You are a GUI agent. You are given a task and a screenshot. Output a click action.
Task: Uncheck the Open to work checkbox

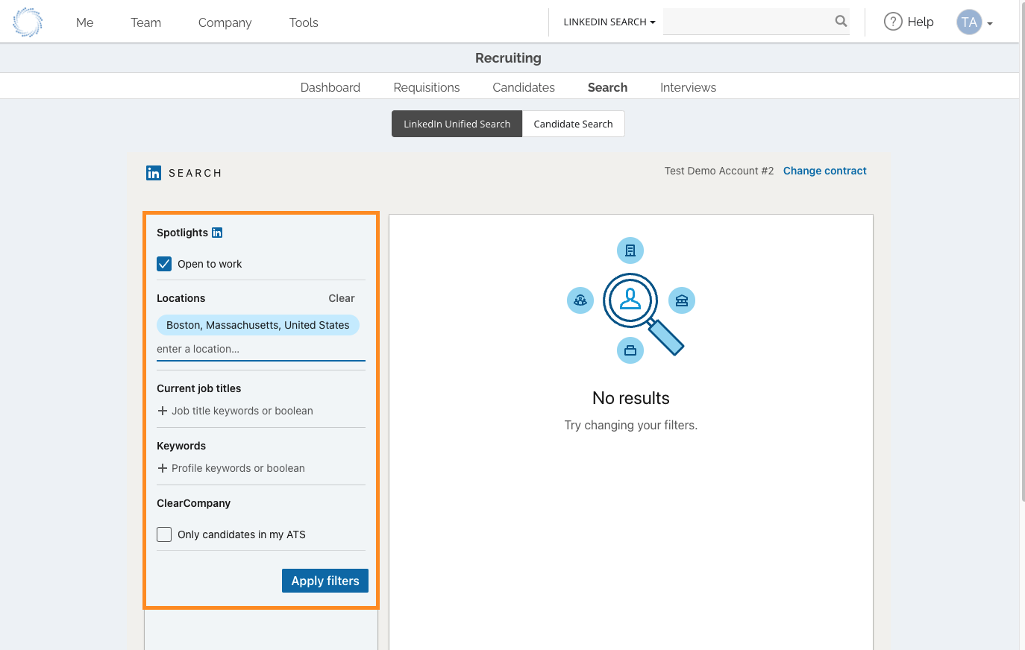[x=164, y=264]
